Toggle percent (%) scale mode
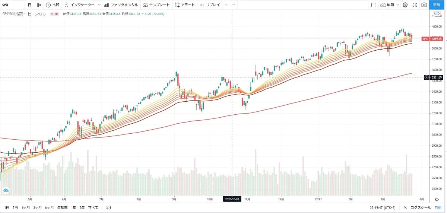 [405, 207]
